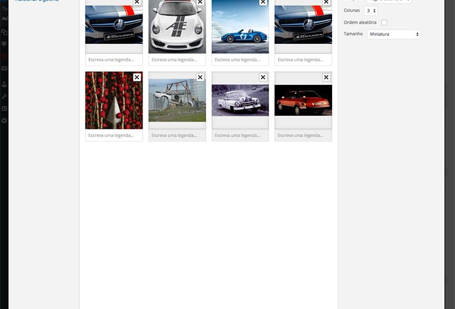Open the Colunas dropdown
This screenshot has width=455, height=309.
click(371, 11)
